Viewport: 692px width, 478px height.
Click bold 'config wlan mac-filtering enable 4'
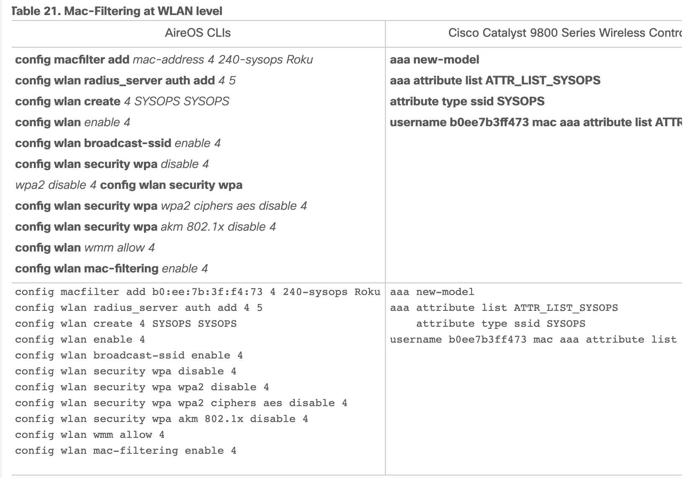tap(111, 269)
